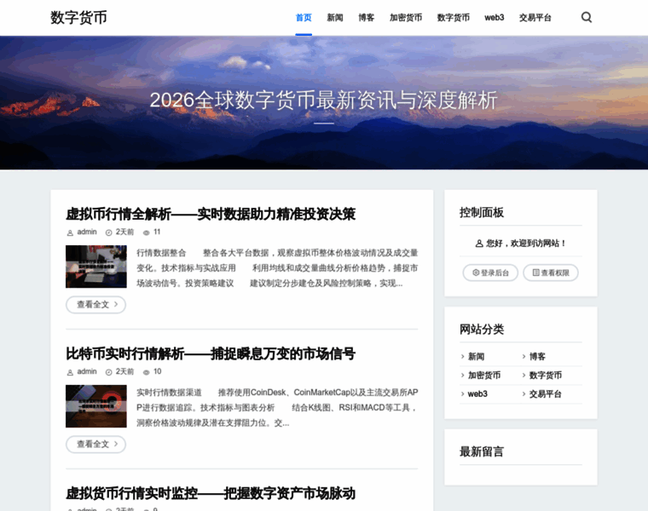
Task: Click user icon beside 您好 greeting
Action: [x=479, y=244]
